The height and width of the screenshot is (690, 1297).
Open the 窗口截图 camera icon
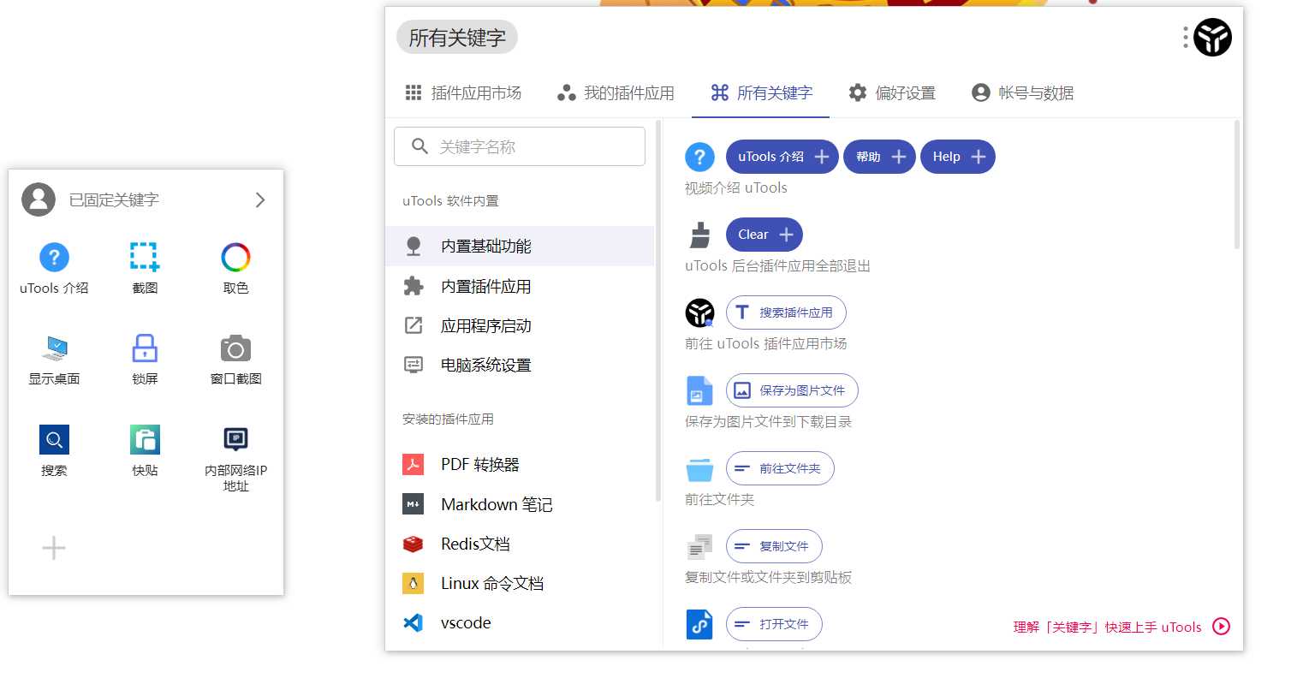tap(235, 348)
